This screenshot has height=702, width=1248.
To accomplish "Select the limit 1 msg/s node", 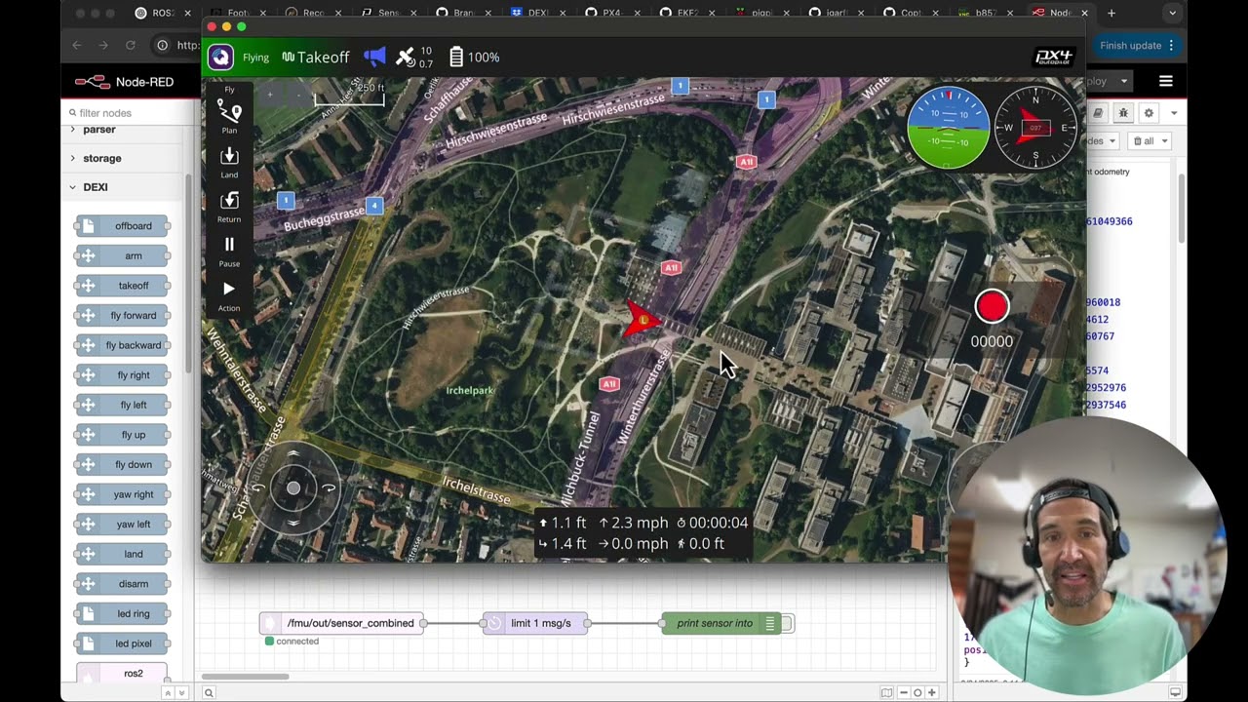I will coord(535,623).
